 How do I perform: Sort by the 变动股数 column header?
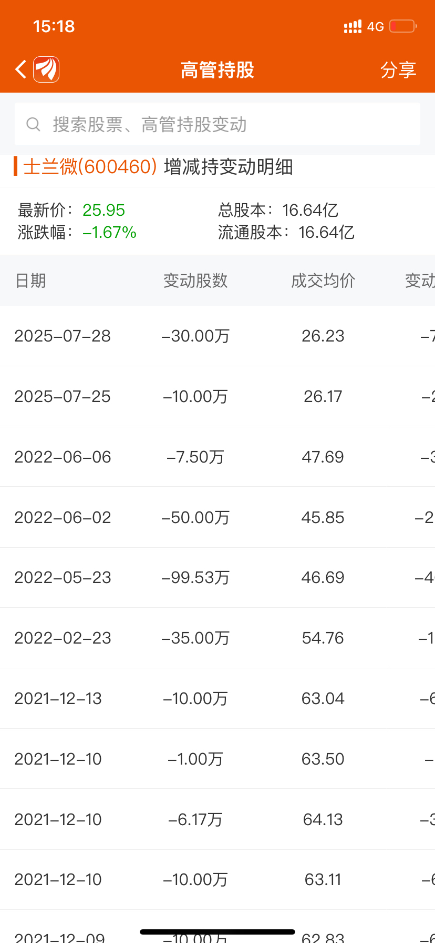tap(195, 280)
